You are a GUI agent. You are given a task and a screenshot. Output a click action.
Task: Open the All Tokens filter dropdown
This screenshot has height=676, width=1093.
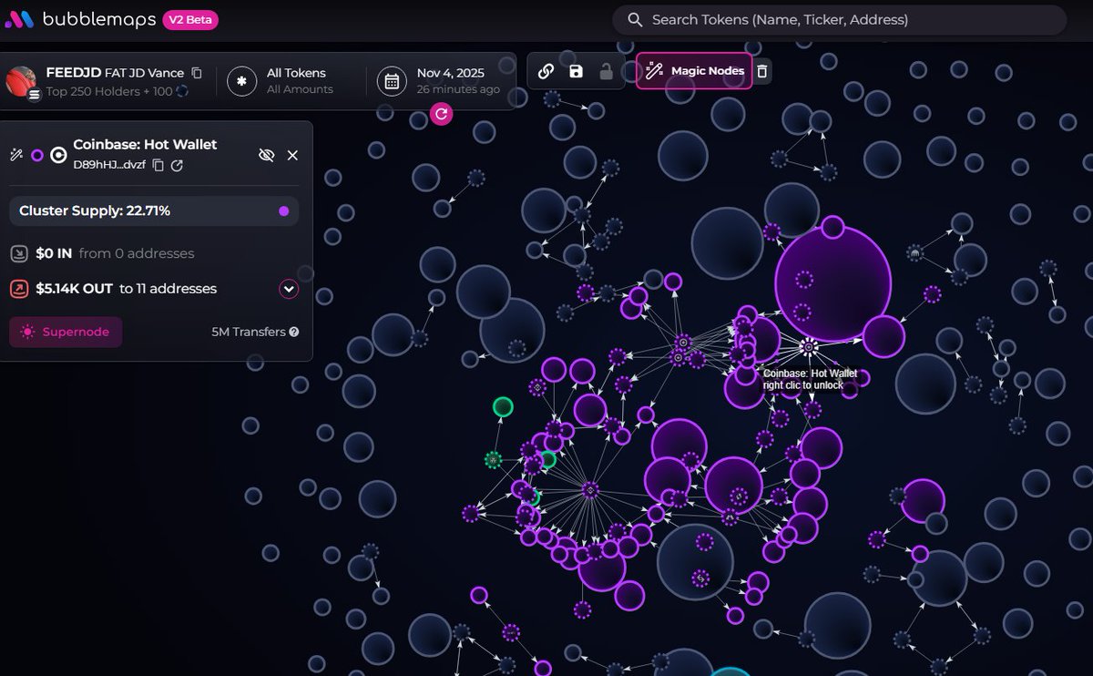click(x=281, y=80)
